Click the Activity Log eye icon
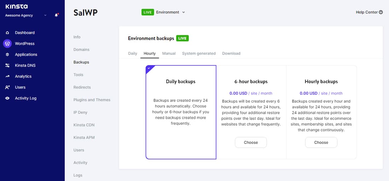Screen dimensions: 389x181 [x=7, y=98]
